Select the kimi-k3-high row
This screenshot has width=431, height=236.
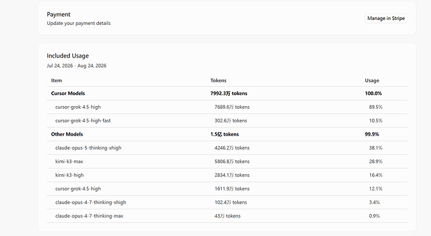[227, 175]
